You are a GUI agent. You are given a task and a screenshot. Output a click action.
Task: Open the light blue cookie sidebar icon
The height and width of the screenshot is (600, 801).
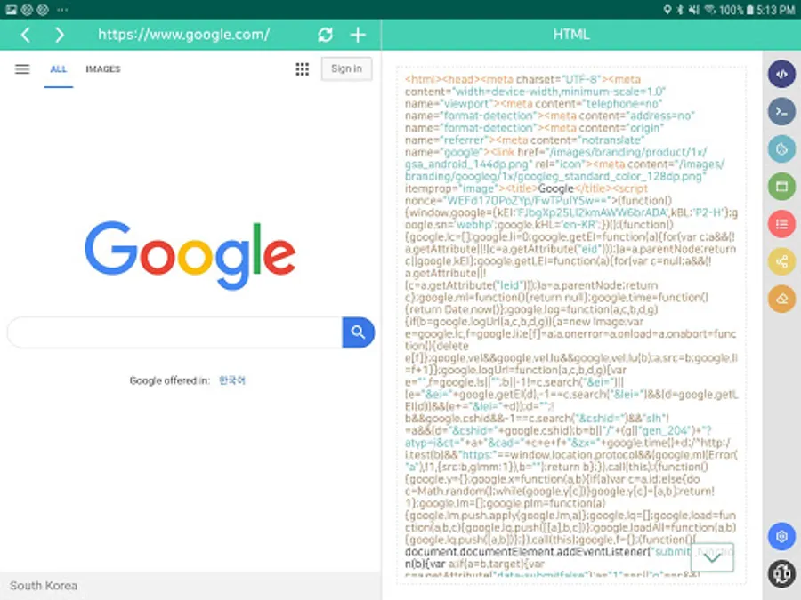(x=781, y=149)
